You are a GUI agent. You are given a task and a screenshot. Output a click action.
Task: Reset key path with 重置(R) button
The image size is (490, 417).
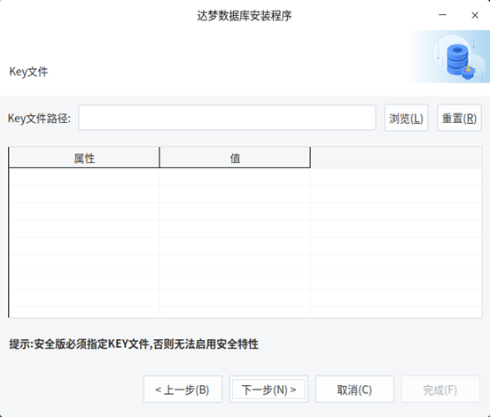459,118
